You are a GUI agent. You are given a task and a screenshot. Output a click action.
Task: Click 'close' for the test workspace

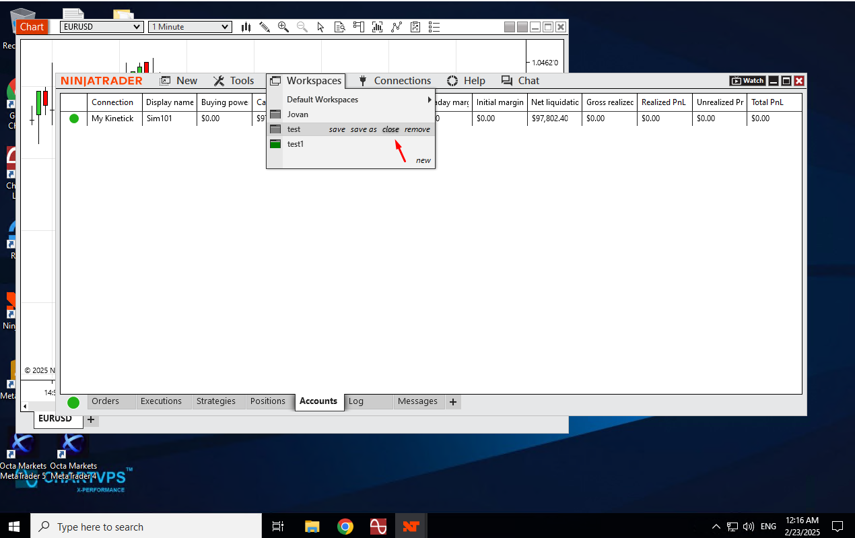point(390,129)
